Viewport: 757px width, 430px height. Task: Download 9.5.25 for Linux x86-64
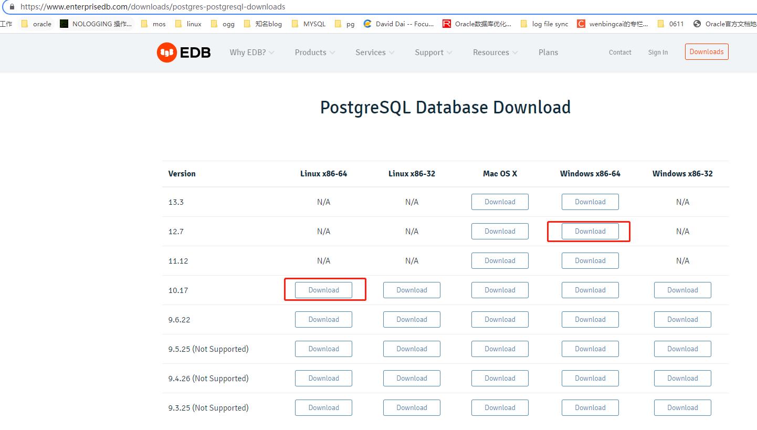(x=323, y=349)
